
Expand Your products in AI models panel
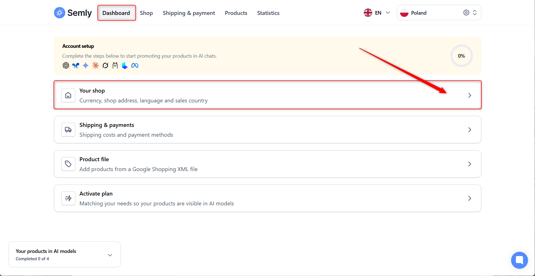point(110,255)
